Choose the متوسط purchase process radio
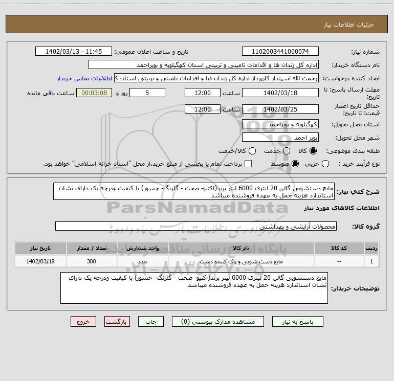394x381 pixels. 295,164
